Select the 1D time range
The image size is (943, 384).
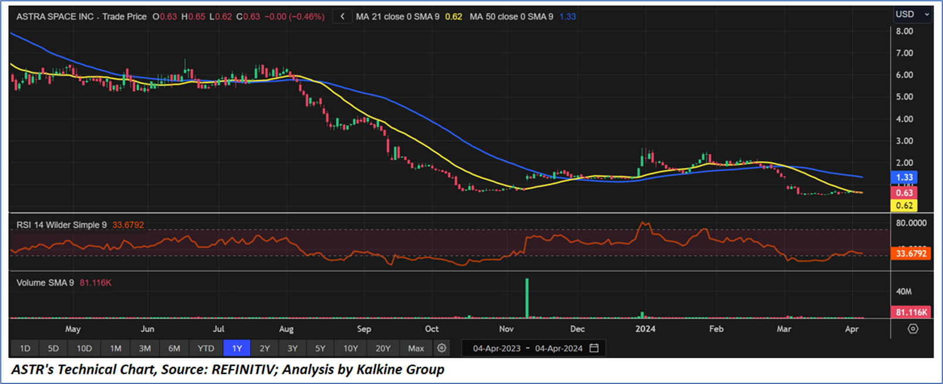tap(25, 348)
